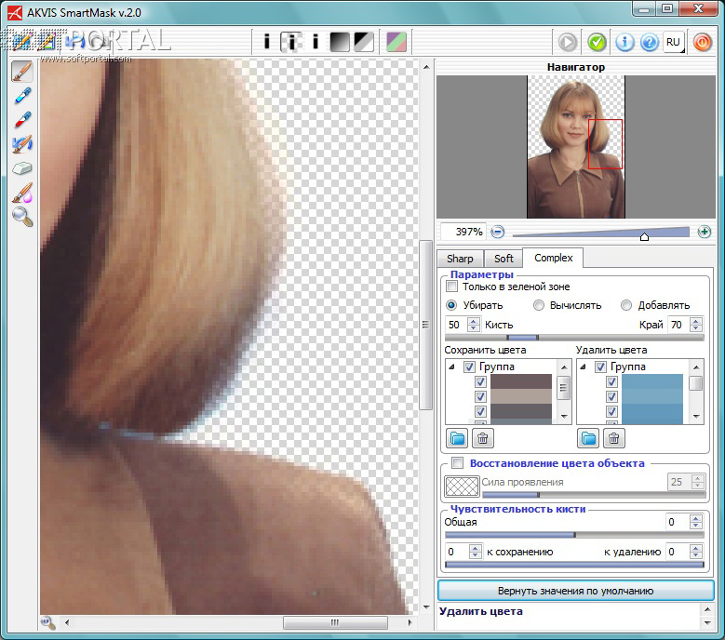Switch to black-to-white gradient mask view
725x640 pixels.
tap(340, 42)
